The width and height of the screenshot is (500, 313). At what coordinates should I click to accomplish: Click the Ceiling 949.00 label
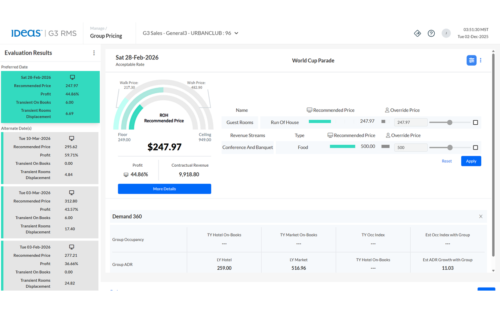205,137
